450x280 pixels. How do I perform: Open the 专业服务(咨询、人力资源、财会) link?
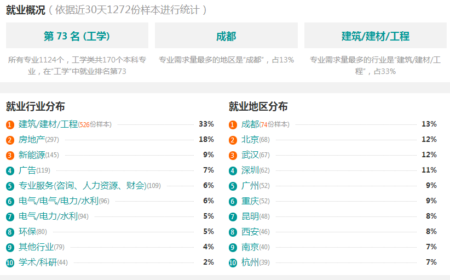click(83, 186)
